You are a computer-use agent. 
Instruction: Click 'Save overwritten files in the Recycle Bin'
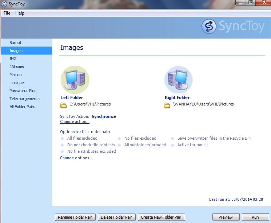tap(214, 138)
